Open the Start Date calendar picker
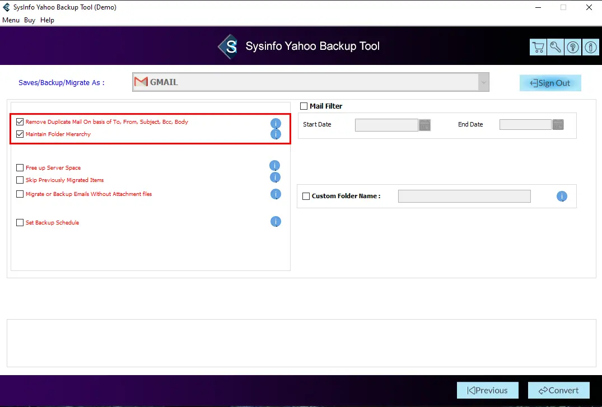The image size is (602, 407). tap(425, 125)
